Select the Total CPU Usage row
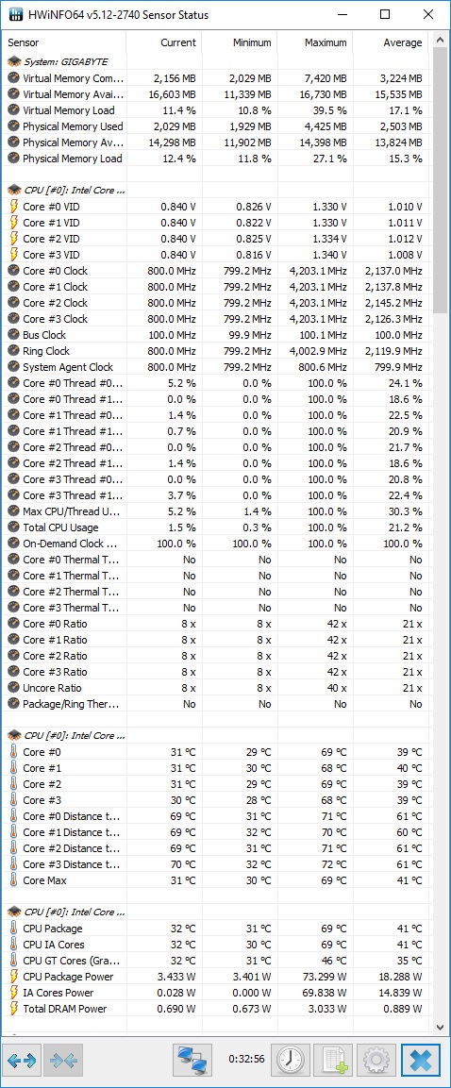The width and height of the screenshot is (451, 1088). point(216,527)
